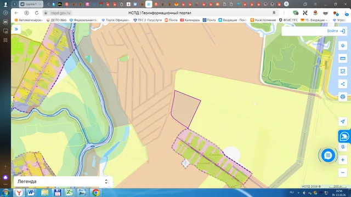The width and height of the screenshot is (351, 197).
Task: Expand the группа 1 tab group dropdown
Action: pos(31,4)
